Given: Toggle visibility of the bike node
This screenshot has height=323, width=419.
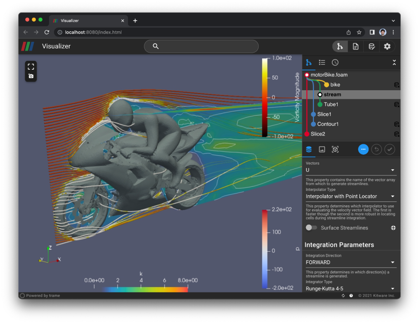Looking at the screenshot, I should coord(326,85).
